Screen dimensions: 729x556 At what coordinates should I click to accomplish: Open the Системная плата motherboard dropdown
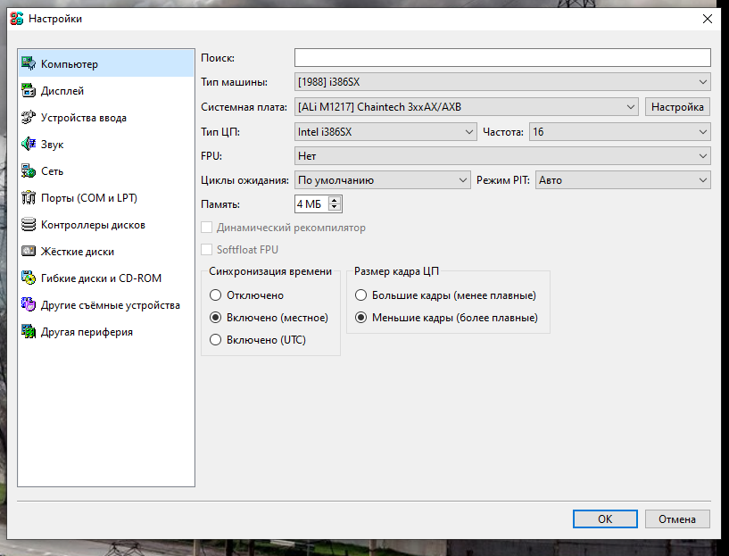point(466,107)
